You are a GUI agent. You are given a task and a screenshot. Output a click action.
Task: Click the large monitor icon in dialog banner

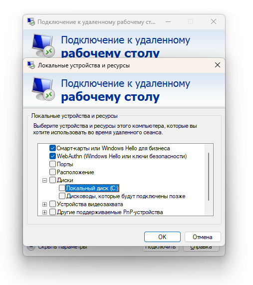coord(43,89)
